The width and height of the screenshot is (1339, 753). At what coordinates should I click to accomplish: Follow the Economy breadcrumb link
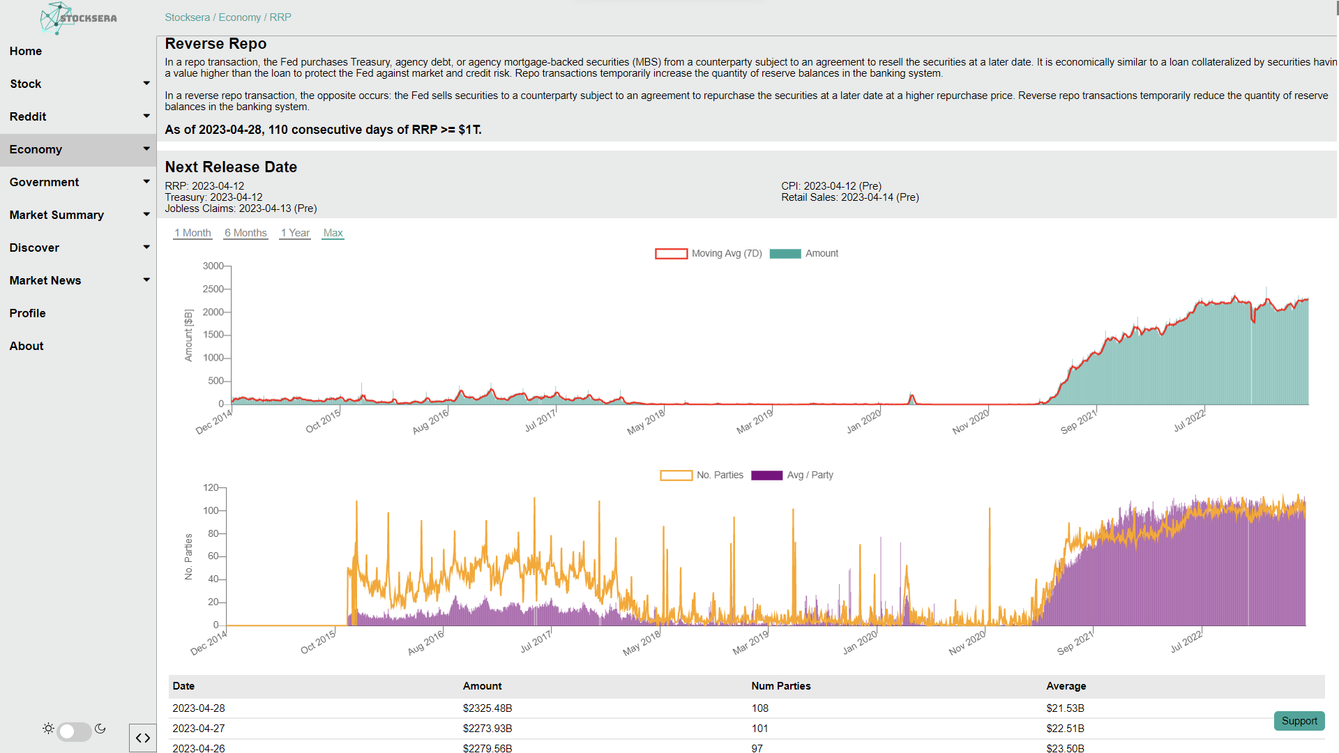[239, 17]
